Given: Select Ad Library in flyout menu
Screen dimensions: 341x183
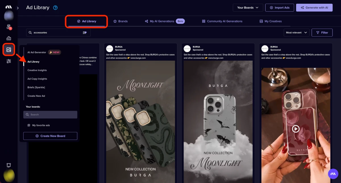Looking at the screenshot, I should (x=34, y=62).
